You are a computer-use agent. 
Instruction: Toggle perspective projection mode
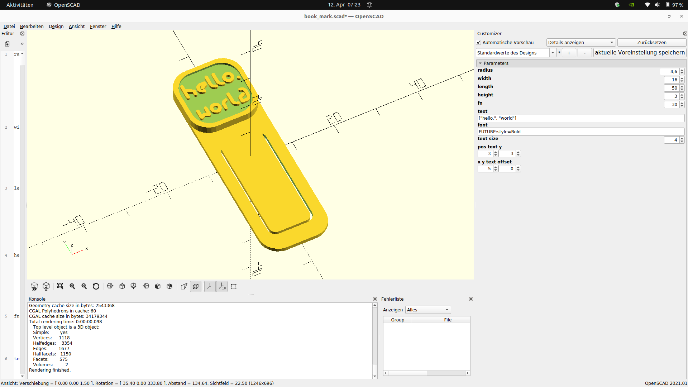click(184, 286)
